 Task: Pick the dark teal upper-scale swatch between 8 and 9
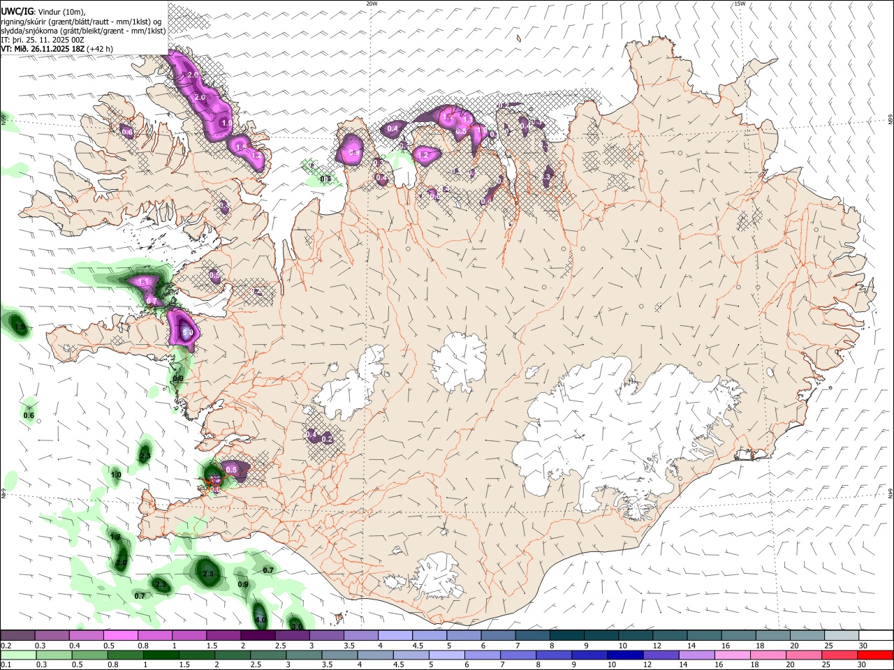[x=567, y=635]
